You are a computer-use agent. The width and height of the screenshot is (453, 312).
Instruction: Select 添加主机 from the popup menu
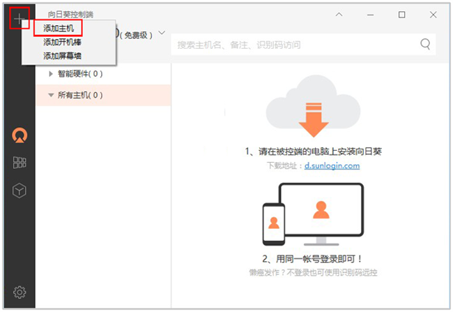(59, 29)
